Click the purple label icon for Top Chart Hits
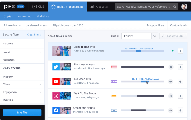 pyautogui.click(x=114, y=81)
